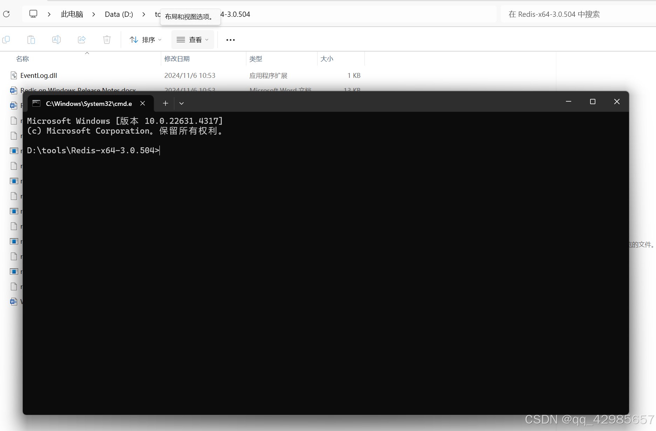Image resolution: width=656 pixels, height=431 pixels.
Task: Click the Explorer refresh icon
Action: coord(6,14)
